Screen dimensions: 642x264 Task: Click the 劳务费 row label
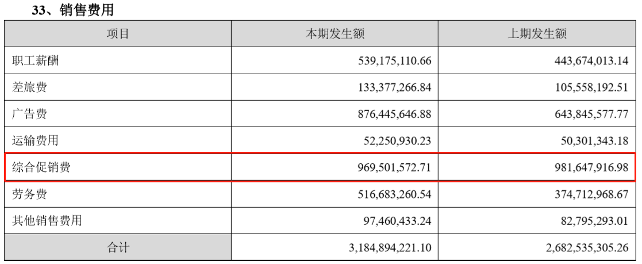click(29, 194)
